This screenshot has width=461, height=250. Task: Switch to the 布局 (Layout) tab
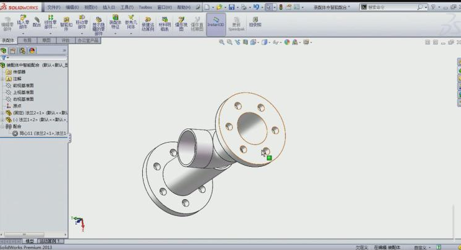(27, 40)
